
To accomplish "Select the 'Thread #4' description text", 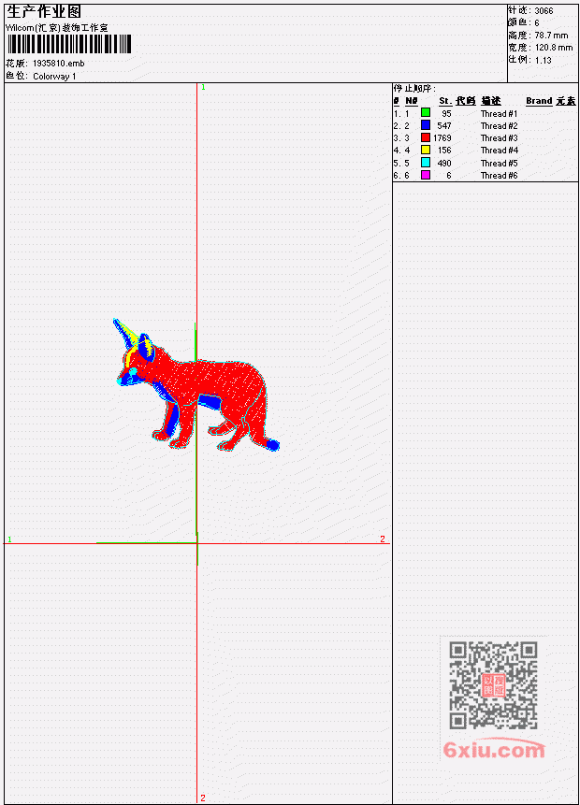I will (x=499, y=151).
